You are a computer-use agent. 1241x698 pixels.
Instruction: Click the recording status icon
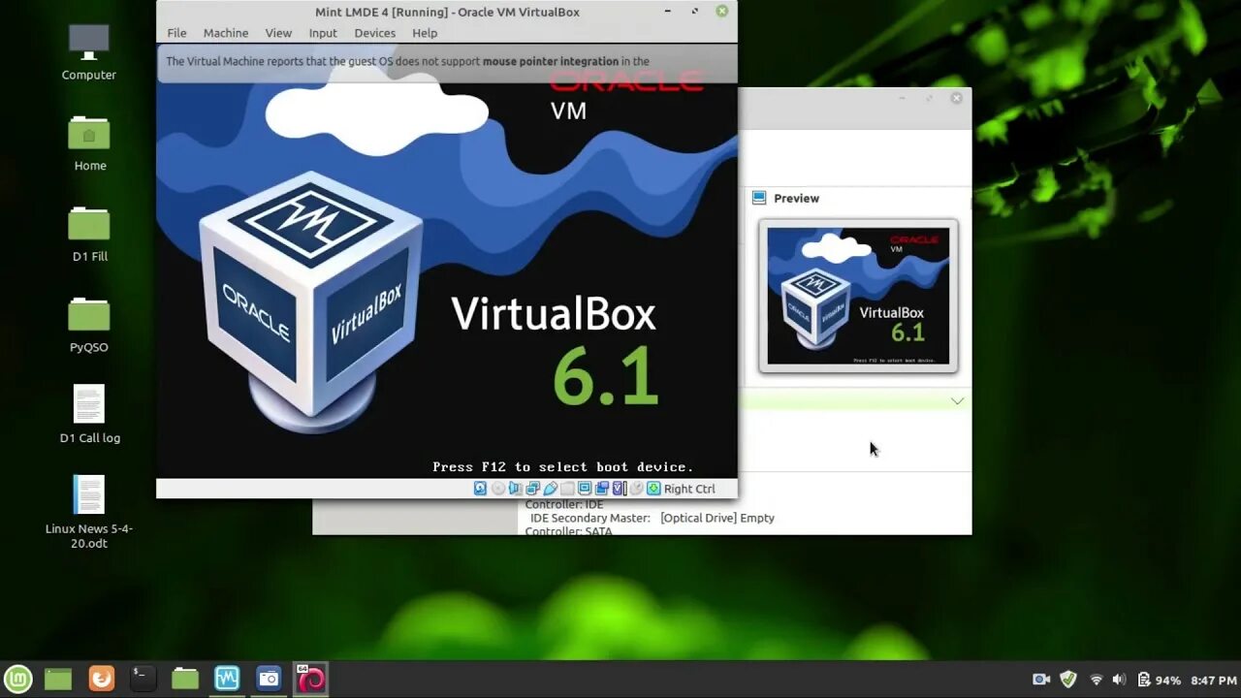(601, 489)
